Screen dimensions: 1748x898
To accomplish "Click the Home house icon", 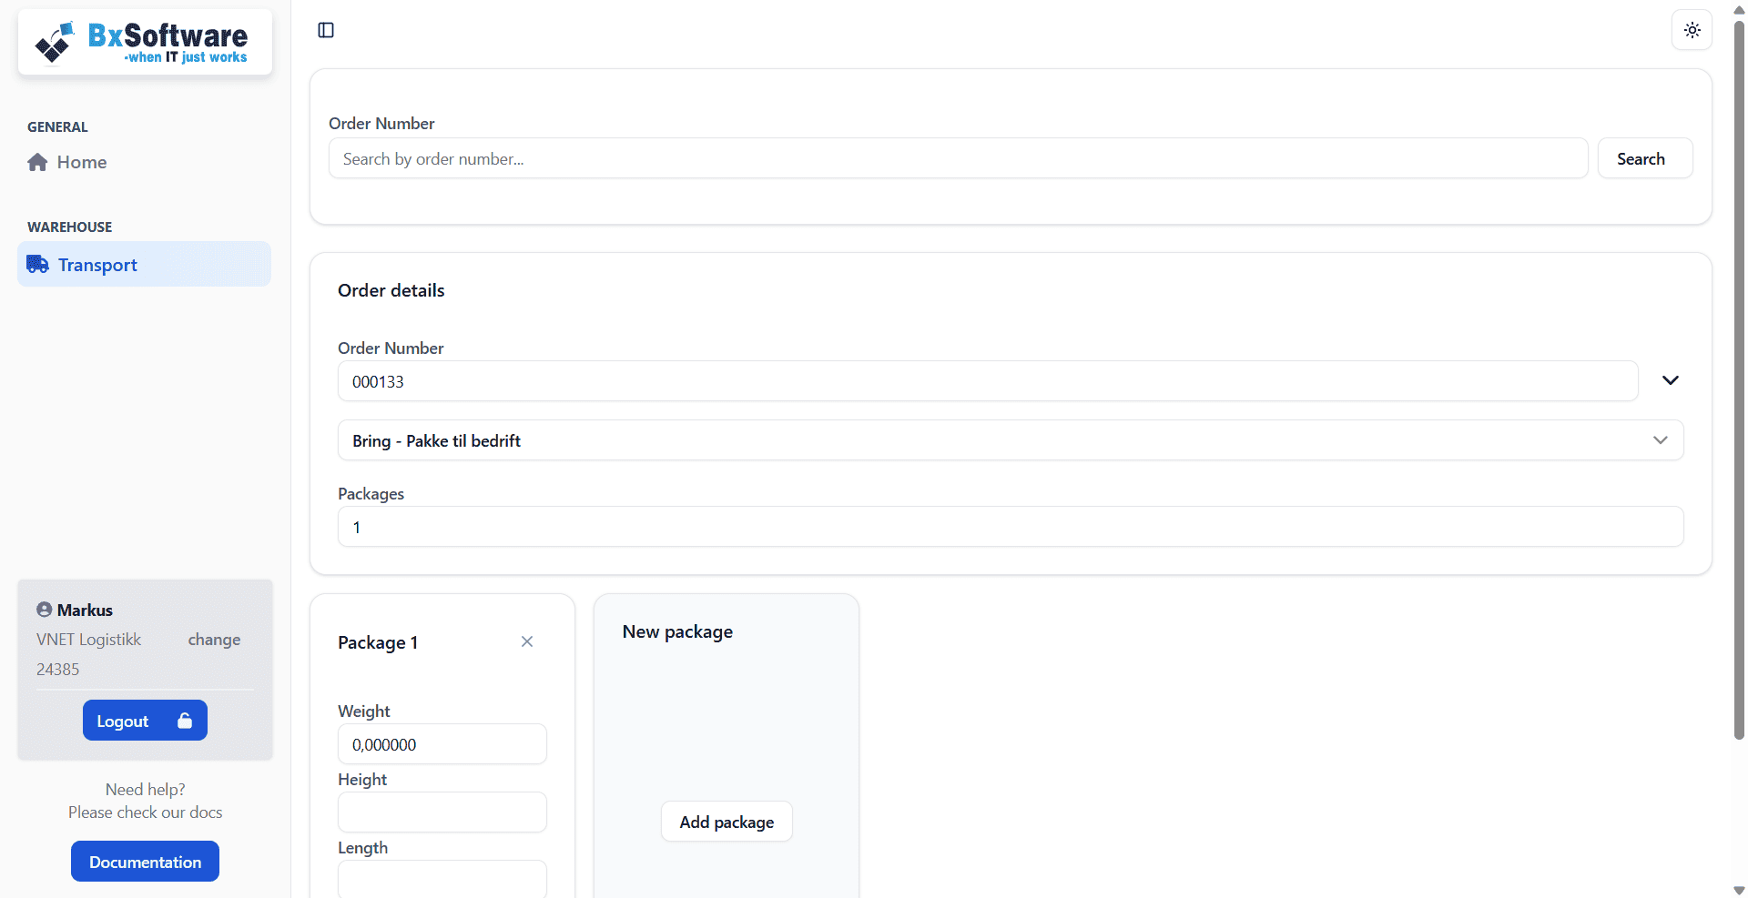I will coord(37,162).
